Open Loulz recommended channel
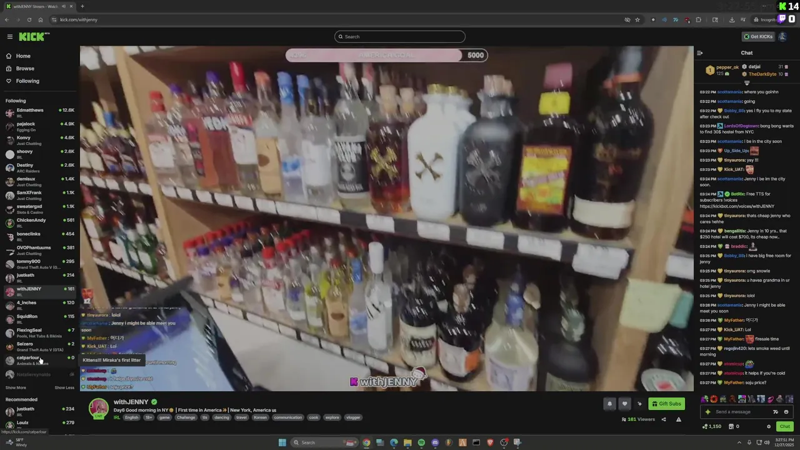Screen dimensions: 800x450 point(40,426)
